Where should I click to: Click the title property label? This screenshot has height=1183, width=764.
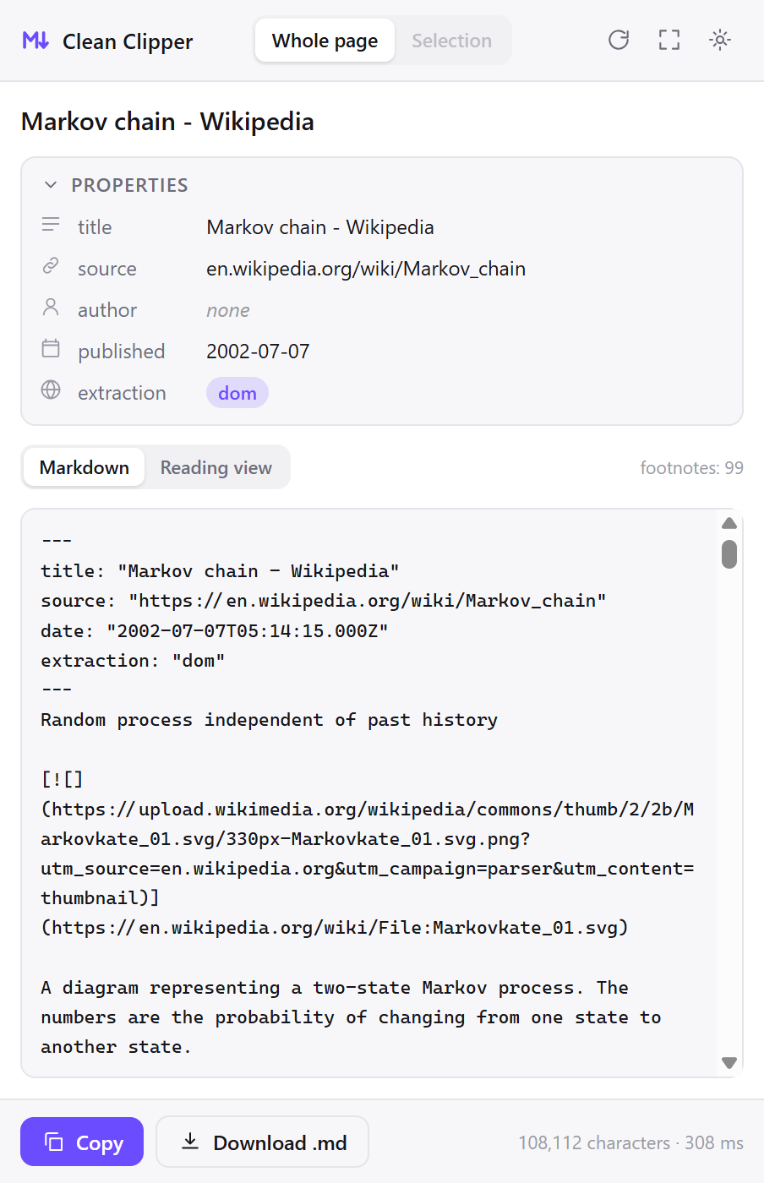tap(95, 227)
